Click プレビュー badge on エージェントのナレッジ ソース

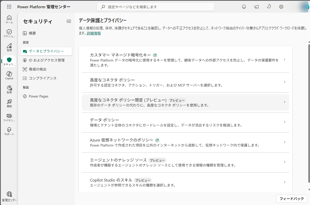(x=157, y=160)
